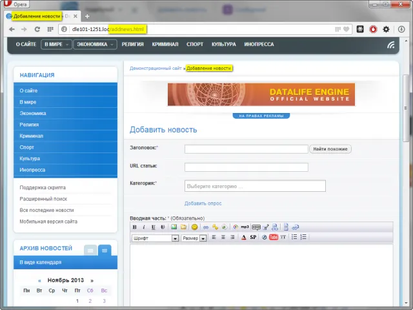Click the hidden text bubble icon

point(256,227)
